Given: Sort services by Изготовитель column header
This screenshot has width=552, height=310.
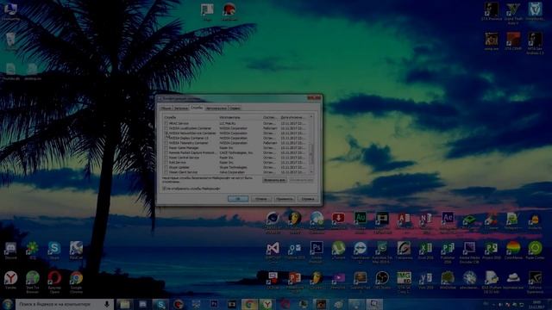Looking at the screenshot, I should pyautogui.click(x=240, y=117).
